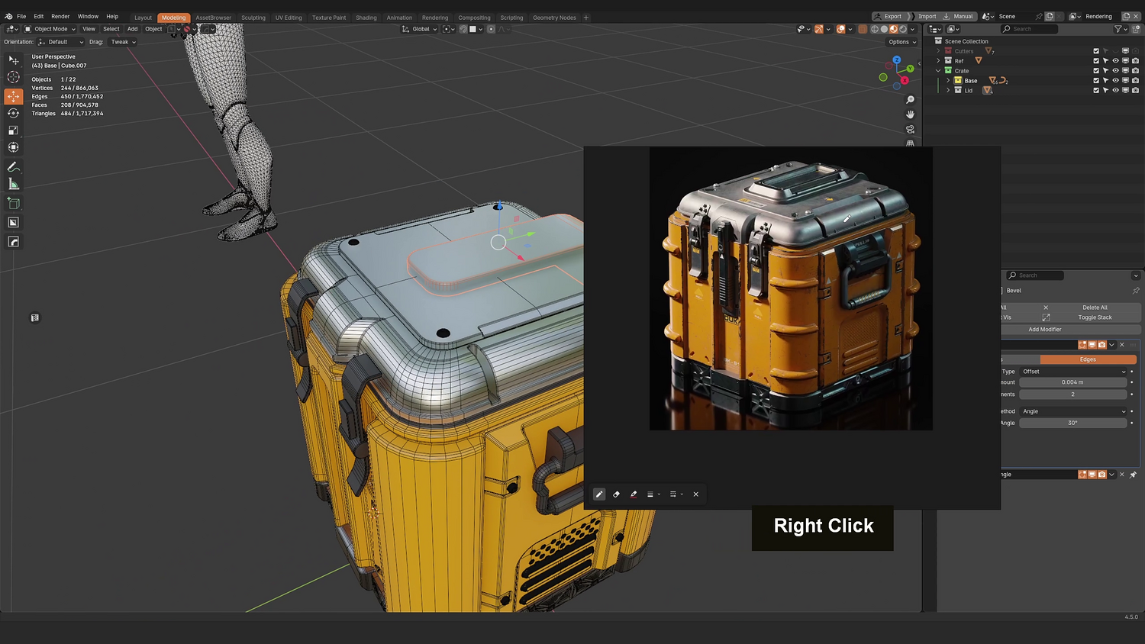1145x644 pixels.
Task: Open the Object Mode dropdown
Action: point(50,29)
